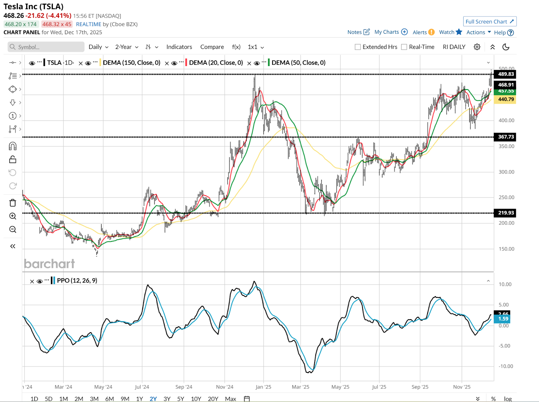The height and width of the screenshot is (402, 539).
Task: Open the date range calendar icon
Action: 247,399
